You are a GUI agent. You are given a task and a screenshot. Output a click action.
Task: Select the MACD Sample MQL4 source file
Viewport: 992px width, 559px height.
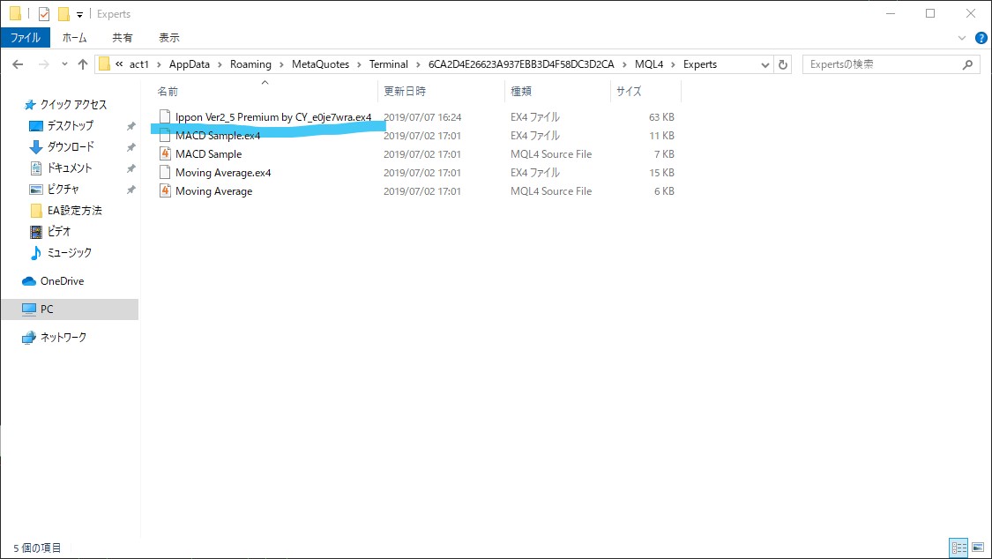tap(208, 154)
